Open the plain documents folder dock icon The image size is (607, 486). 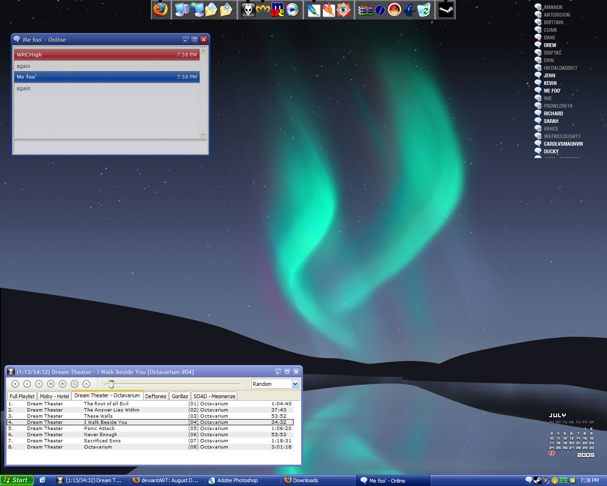point(212,9)
